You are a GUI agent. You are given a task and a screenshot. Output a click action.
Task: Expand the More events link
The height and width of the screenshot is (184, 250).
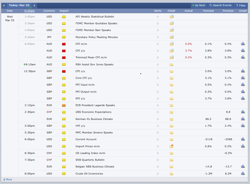click(8, 179)
